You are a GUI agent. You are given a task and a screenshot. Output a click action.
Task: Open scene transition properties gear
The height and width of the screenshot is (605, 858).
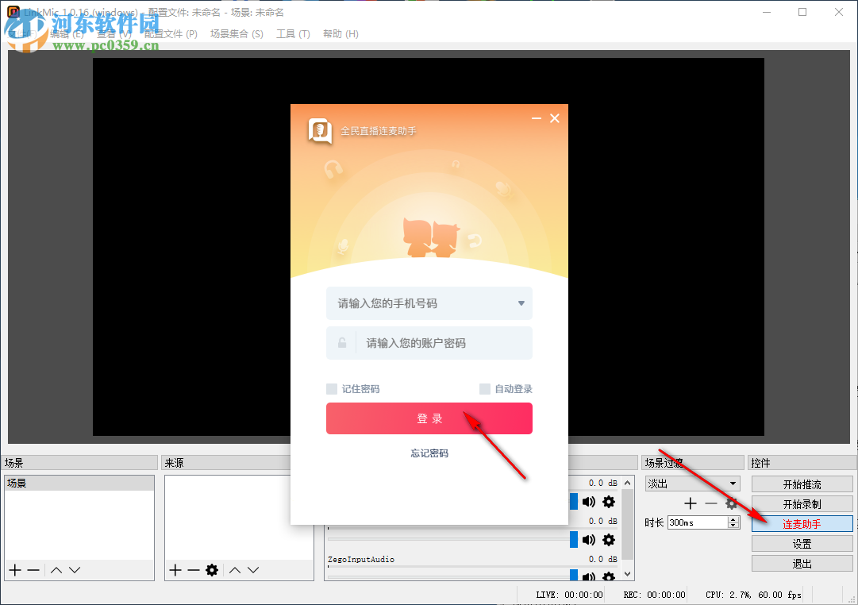tap(731, 503)
